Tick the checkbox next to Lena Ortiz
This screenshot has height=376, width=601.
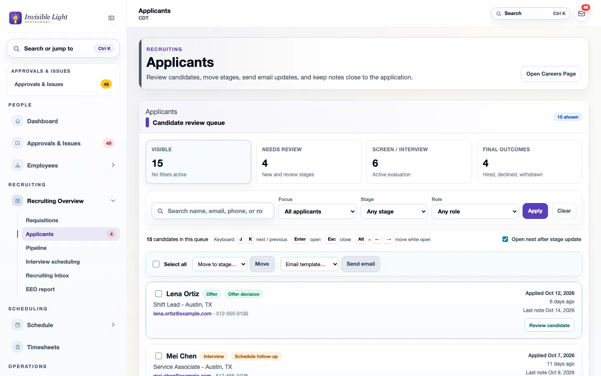pos(159,294)
